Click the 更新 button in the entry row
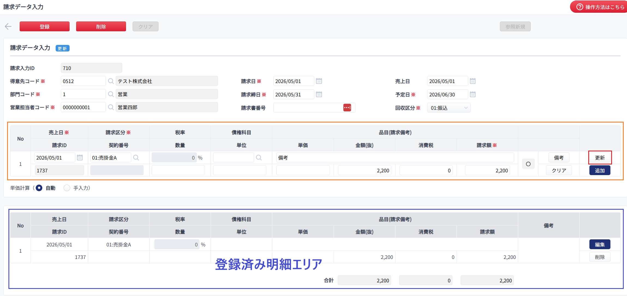 click(600, 158)
